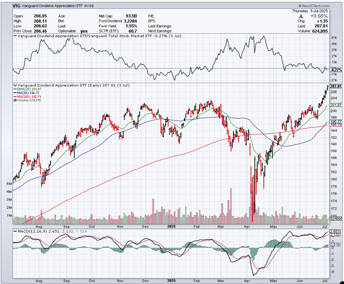Image resolution: width=344 pixels, height=284 pixels.
Task: Click the candlestick icon beside the Daily chart title
Action: pos(15,85)
